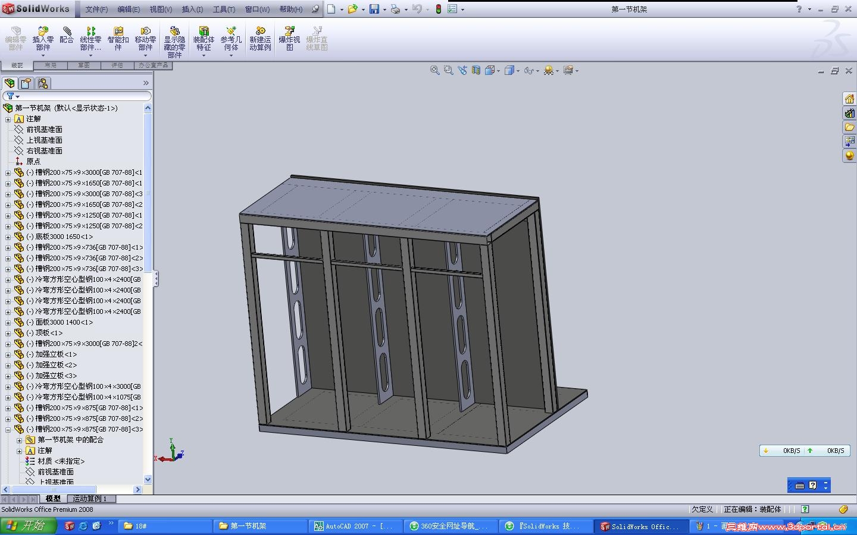Expand the 顶板<1> component
Viewport: 857px width, 535px height.
click(8, 333)
